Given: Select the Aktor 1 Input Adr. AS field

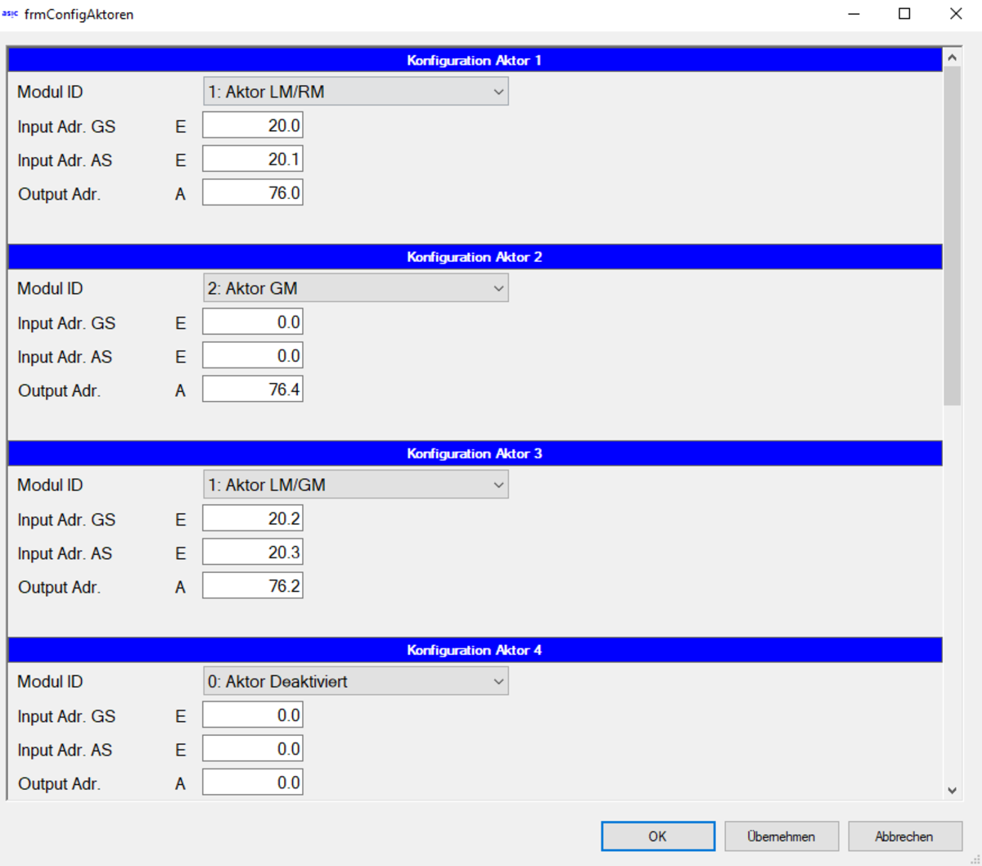Looking at the screenshot, I should click(x=253, y=160).
